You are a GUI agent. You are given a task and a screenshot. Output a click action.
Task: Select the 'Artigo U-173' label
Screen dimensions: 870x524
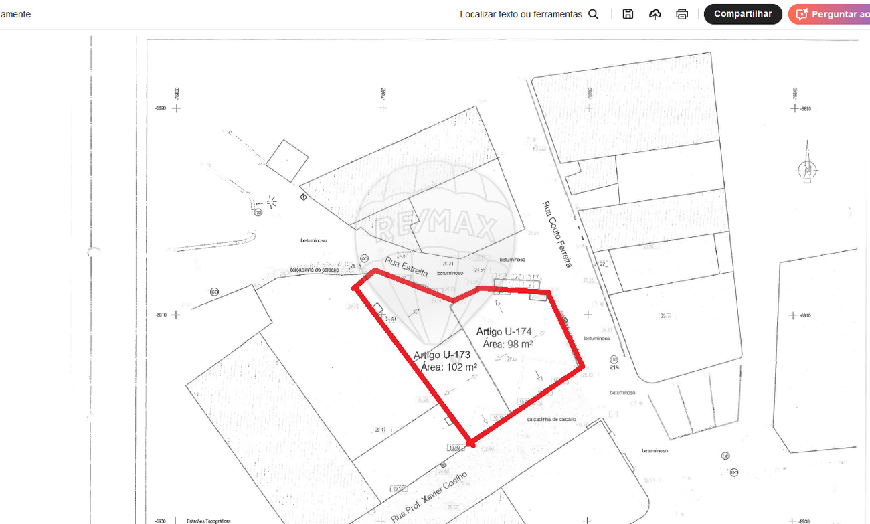click(442, 355)
